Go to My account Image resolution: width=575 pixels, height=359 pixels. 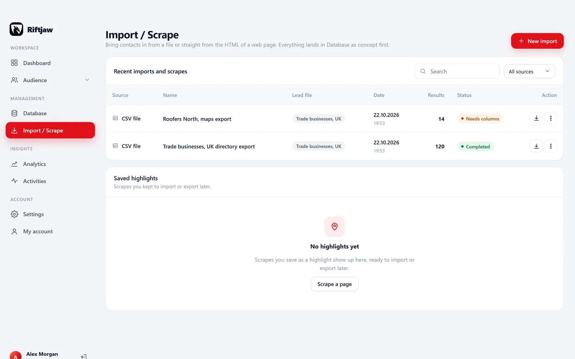pyautogui.click(x=50, y=232)
